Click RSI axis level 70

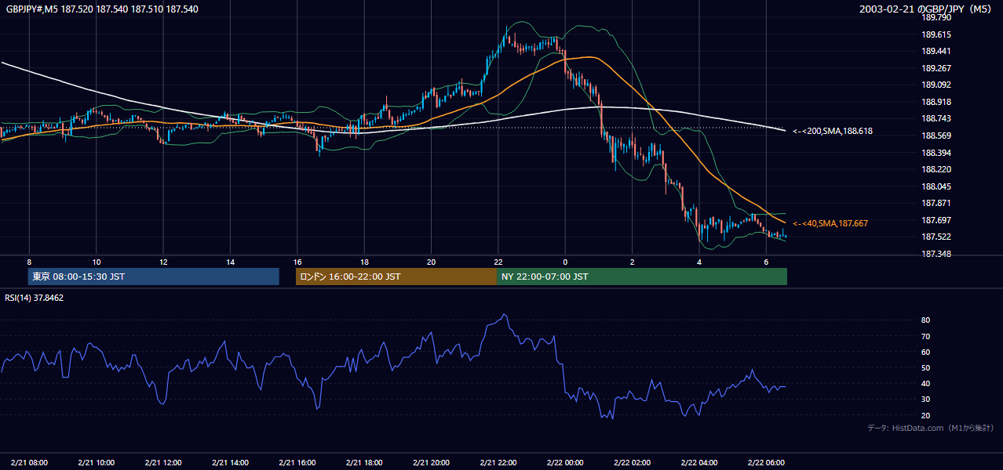926,336
